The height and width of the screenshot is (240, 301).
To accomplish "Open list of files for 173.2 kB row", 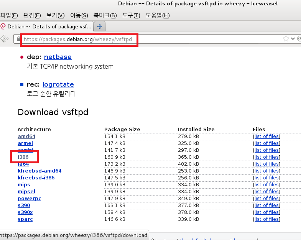I will click(x=266, y=164).
